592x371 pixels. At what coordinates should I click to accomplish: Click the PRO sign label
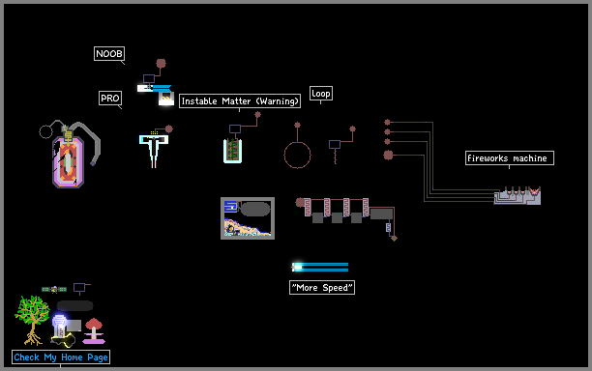[x=110, y=98]
